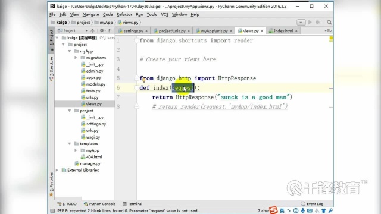Click the intention lightbulb icon on line 5
Image resolution: width=381 pixels, height=214 pixels.
[143, 80]
